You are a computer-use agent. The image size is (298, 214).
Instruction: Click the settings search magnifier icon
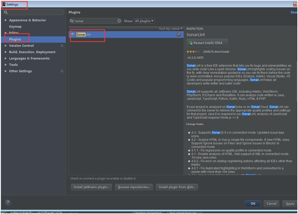(x=6, y=12)
